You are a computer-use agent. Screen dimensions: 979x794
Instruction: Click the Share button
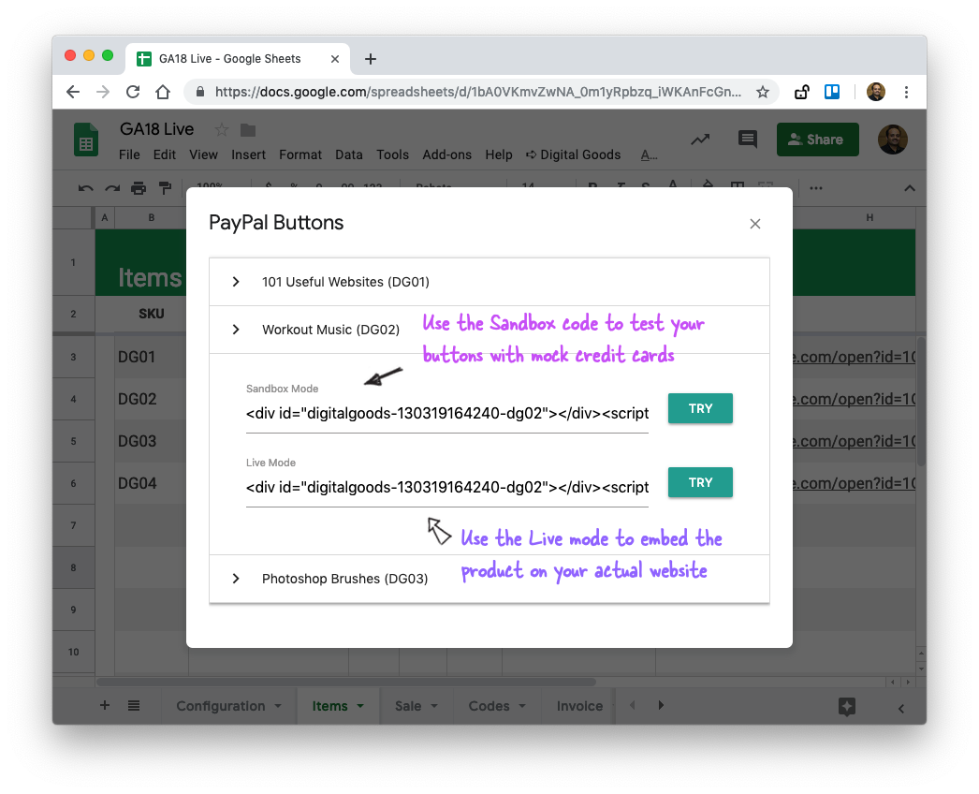tap(817, 139)
